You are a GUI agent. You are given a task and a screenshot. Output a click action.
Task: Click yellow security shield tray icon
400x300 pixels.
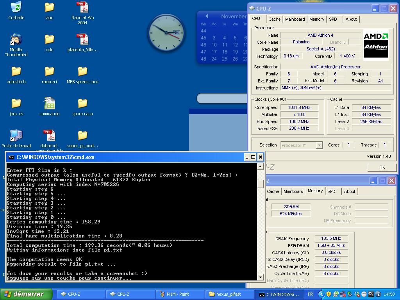click(329, 294)
